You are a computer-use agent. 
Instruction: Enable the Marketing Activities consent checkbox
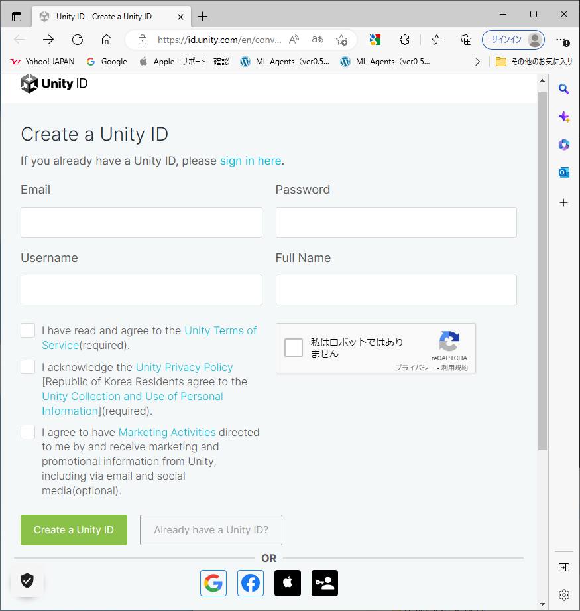pos(27,431)
